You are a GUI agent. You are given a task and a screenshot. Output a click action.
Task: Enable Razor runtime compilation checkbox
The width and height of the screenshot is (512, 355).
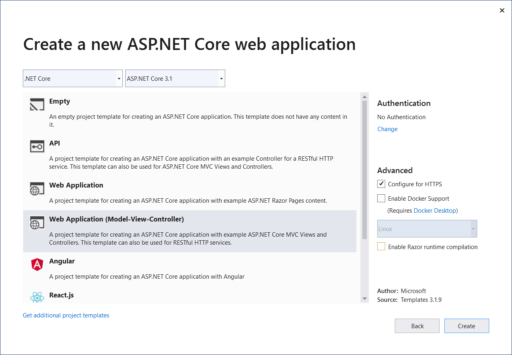381,247
